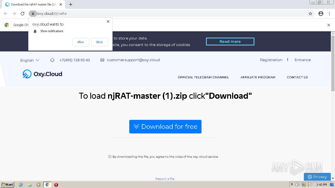This screenshot has width=335, height=188.
Task: Email customersupport@oxy.cloud
Action: (133, 60)
